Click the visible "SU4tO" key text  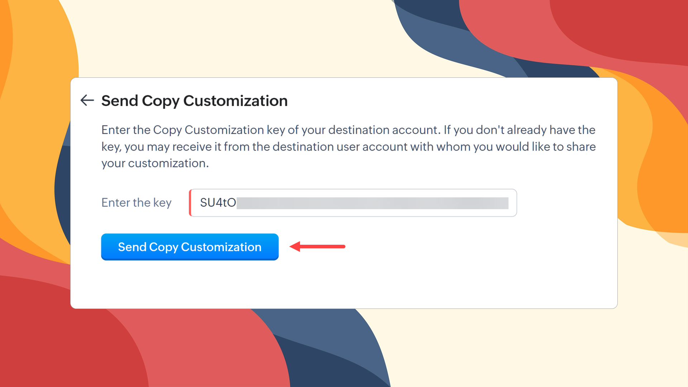[x=218, y=203]
